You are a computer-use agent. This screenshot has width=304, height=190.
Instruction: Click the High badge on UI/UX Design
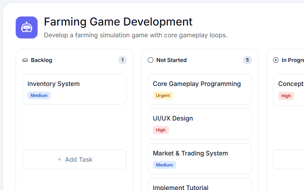(161, 130)
